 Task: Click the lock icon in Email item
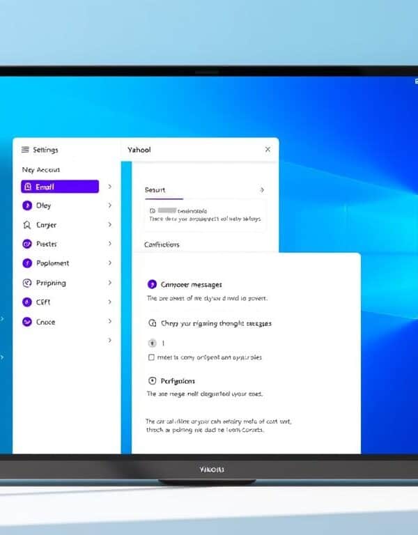[x=29, y=187]
